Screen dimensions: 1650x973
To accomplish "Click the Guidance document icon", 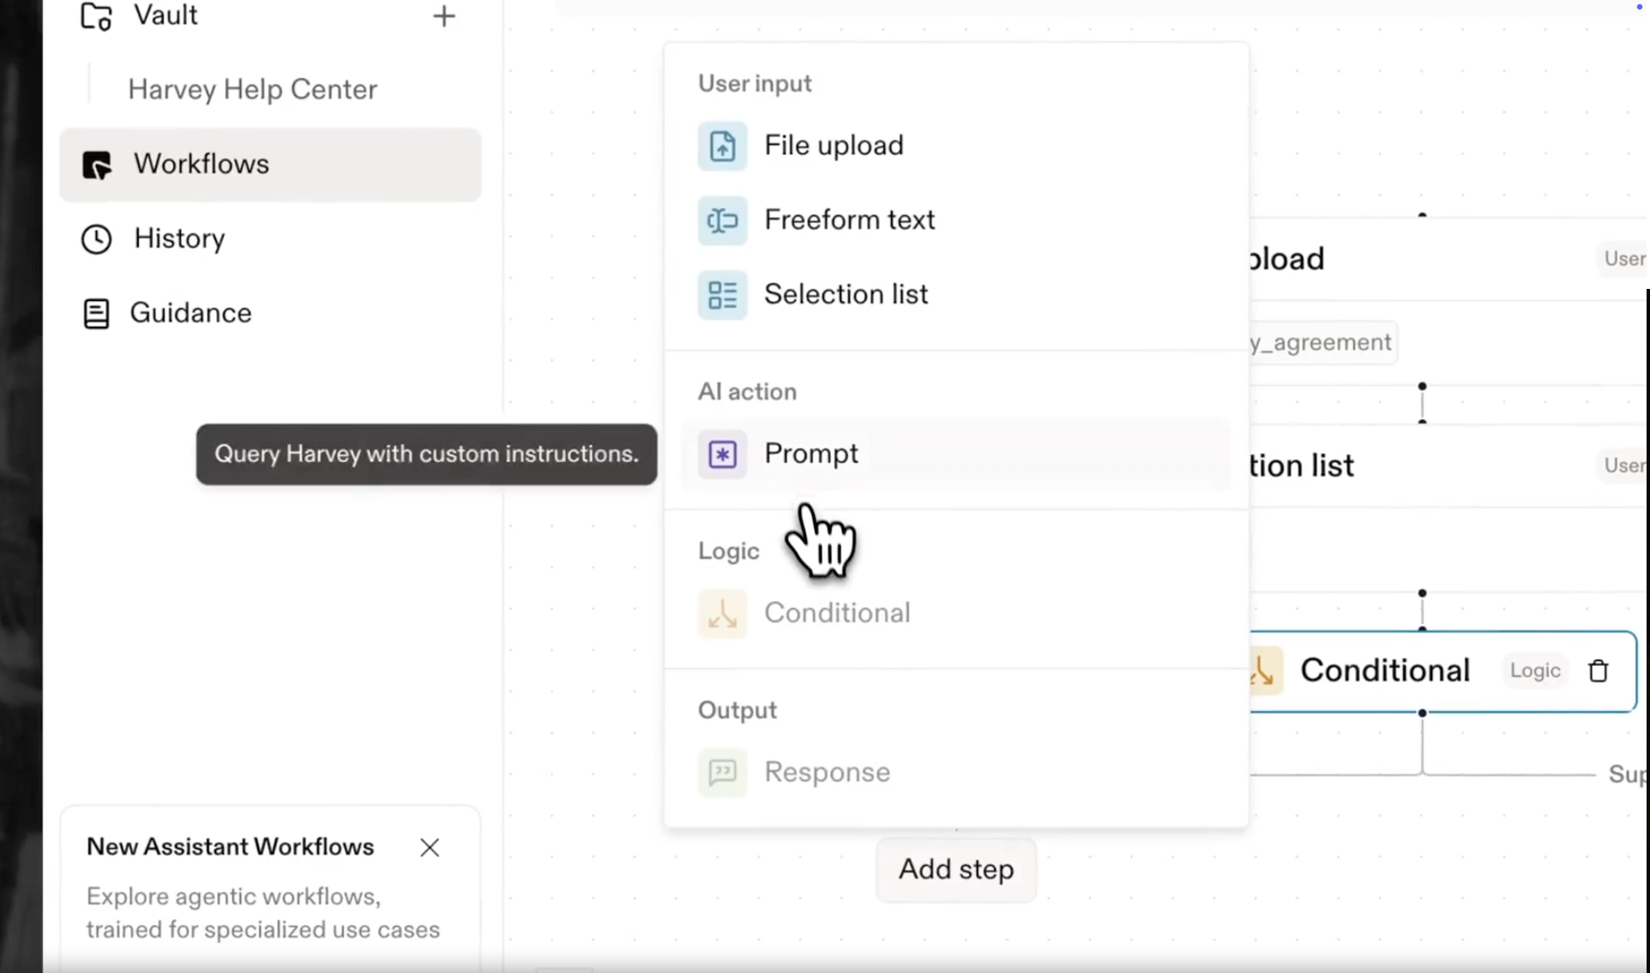I will [x=96, y=314].
